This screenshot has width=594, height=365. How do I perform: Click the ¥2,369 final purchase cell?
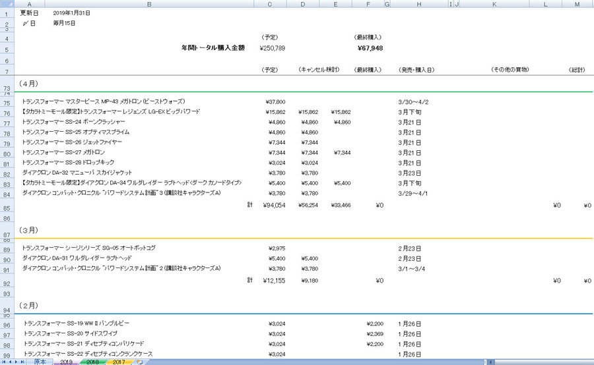click(x=375, y=334)
